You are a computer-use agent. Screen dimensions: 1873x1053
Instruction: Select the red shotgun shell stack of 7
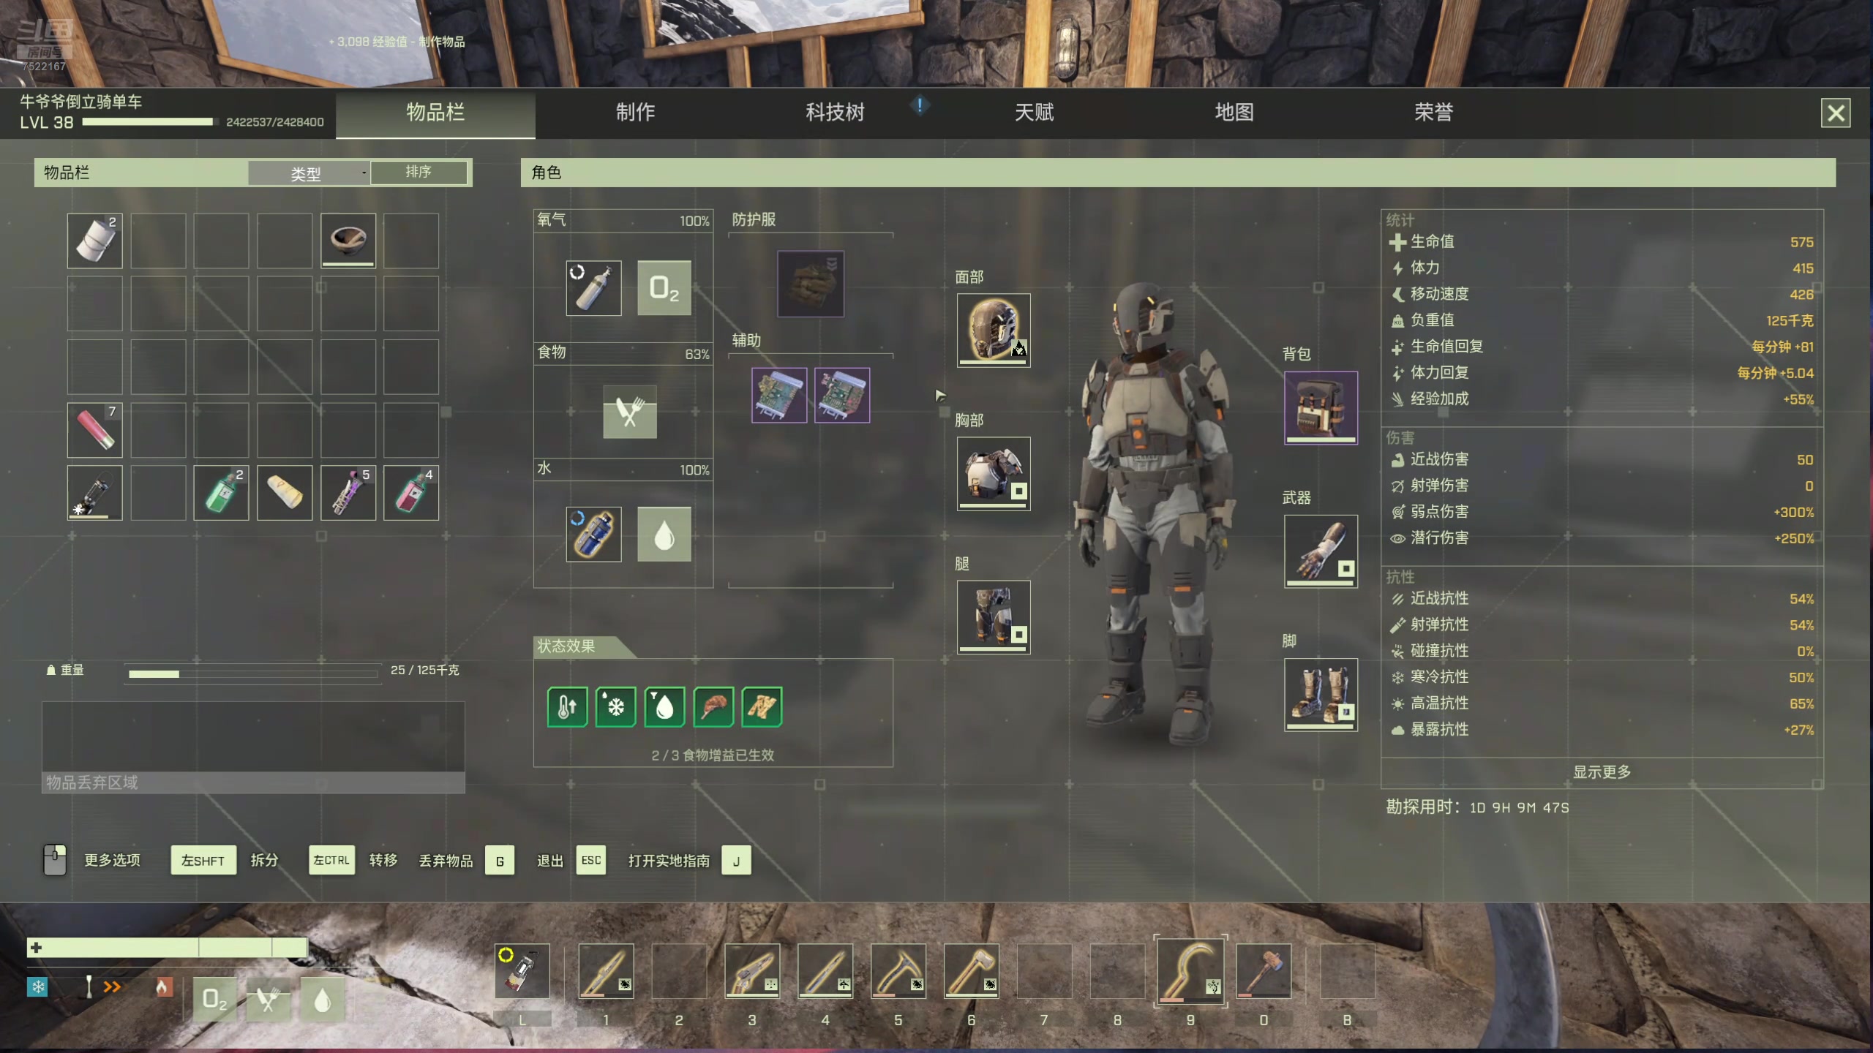point(95,430)
